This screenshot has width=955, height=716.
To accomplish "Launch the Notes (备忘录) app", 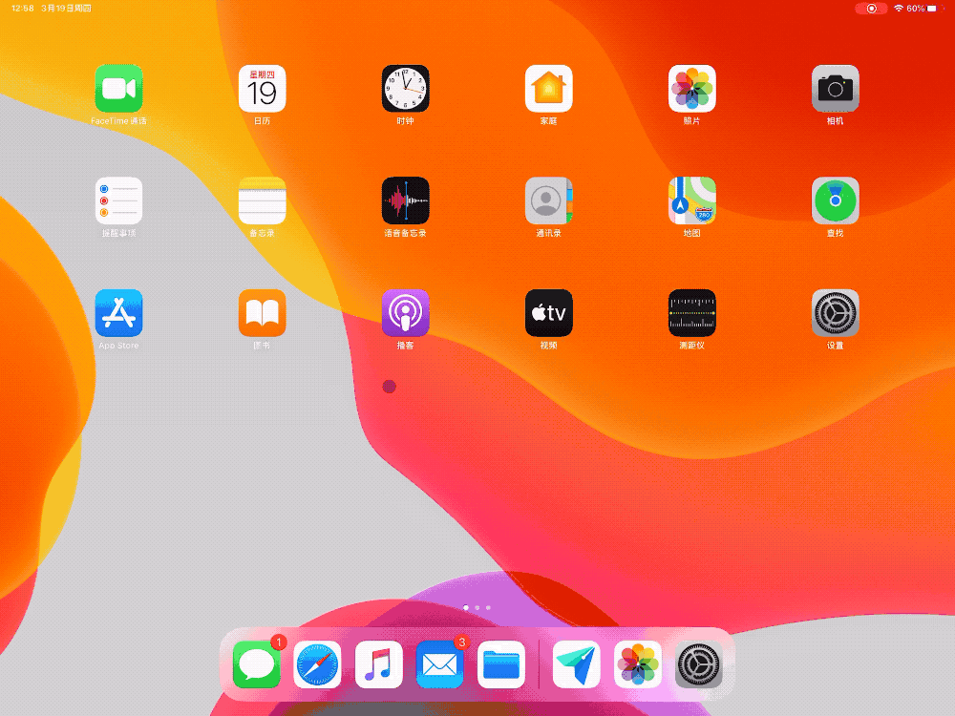I will tap(262, 200).
